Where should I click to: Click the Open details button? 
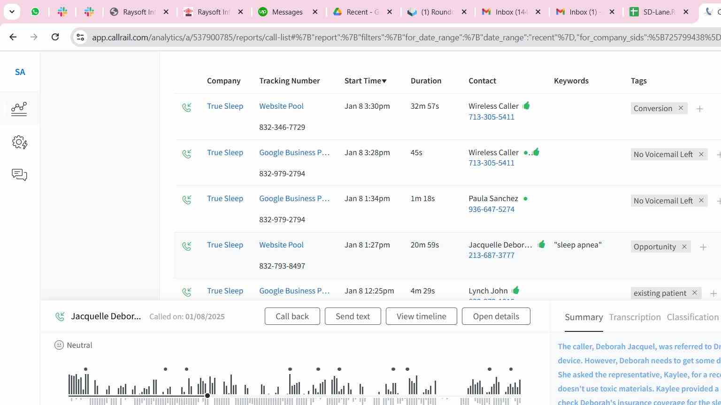496,316
